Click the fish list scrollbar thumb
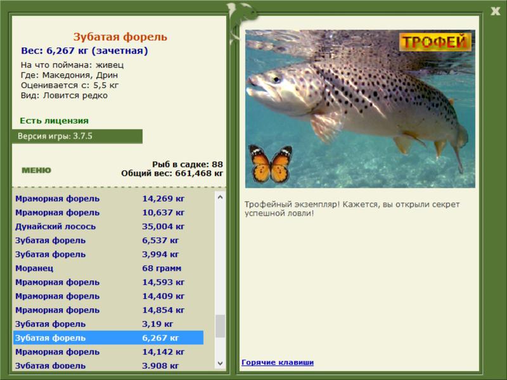The height and width of the screenshot is (380, 507). click(x=220, y=326)
